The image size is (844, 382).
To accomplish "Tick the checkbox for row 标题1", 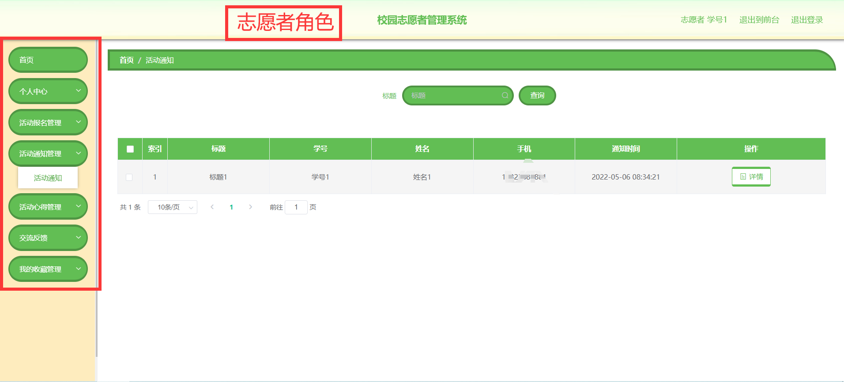I will tap(129, 177).
